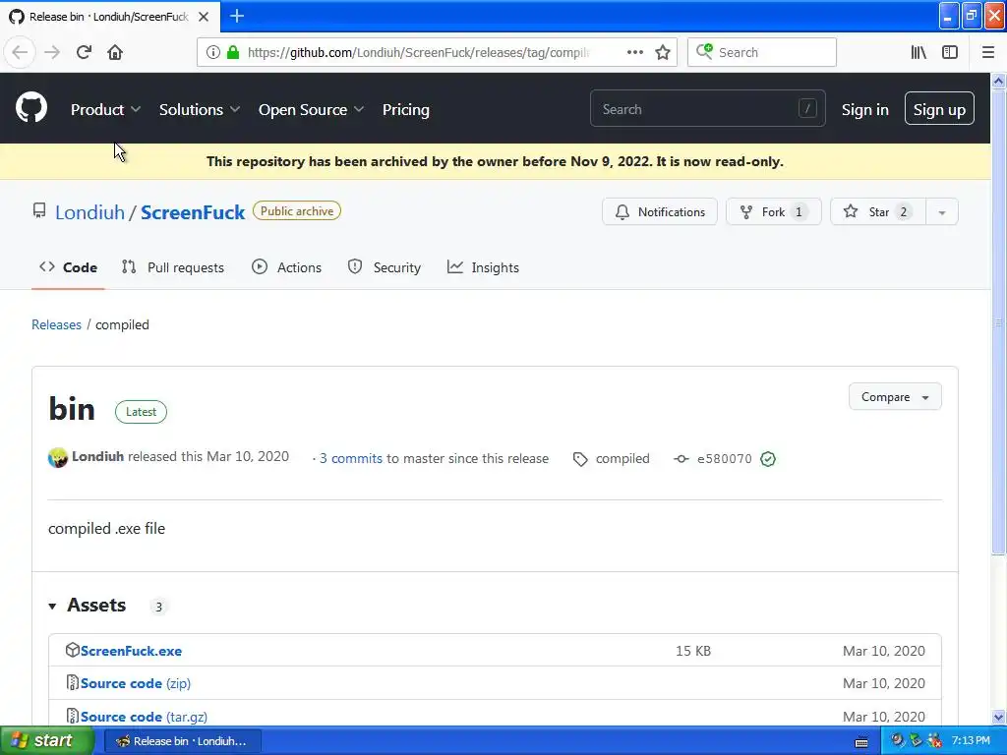Open the Open Source dropdown menu
Image resolution: width=1007 pixels, height=755 pixels.
coord(311,110)
